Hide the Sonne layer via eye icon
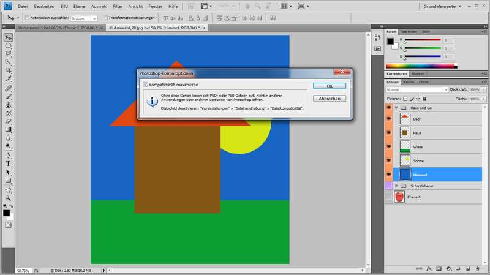This screenshot has height=275, width=490. pos(389,160)
